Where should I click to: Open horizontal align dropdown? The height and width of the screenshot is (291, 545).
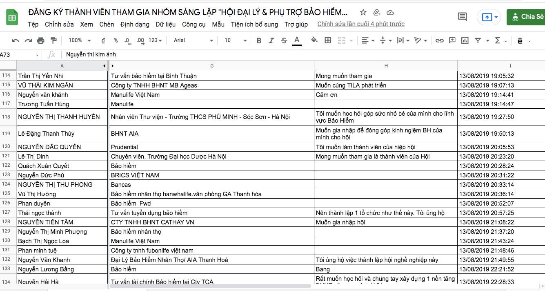pyautogui.click(x=368, y=40)
